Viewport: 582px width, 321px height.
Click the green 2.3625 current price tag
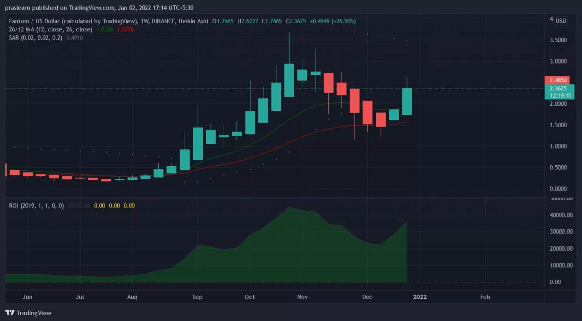559,92
